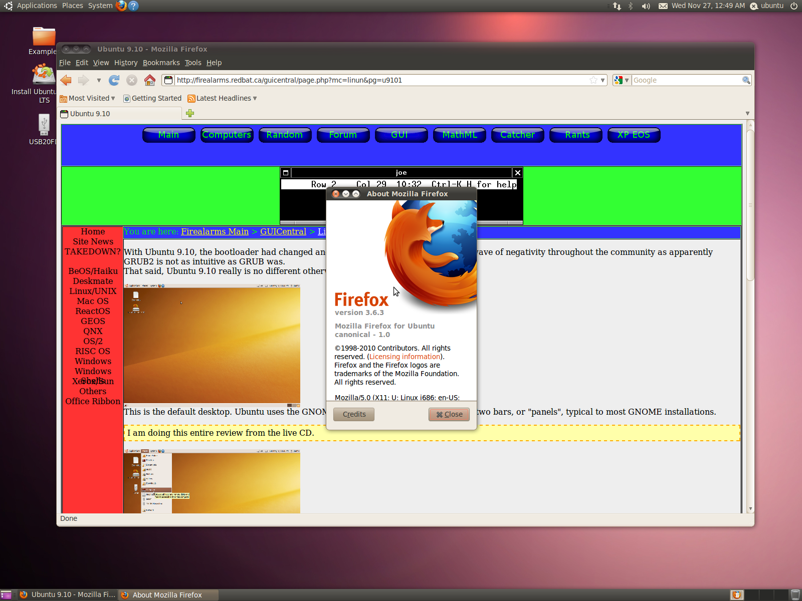Go back using the Firefox back arrow
The width and height of the screenshot is (802, 601).
click(x=66, y=80)
